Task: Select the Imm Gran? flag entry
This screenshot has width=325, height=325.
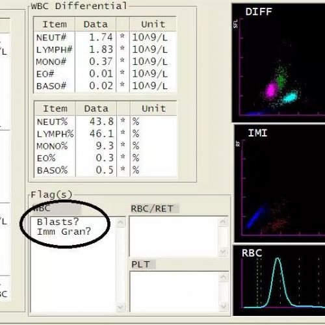Action: 64,231
